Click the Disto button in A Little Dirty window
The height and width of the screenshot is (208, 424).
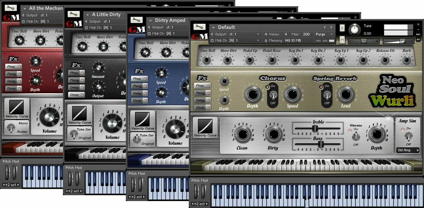tap(76, 95)
